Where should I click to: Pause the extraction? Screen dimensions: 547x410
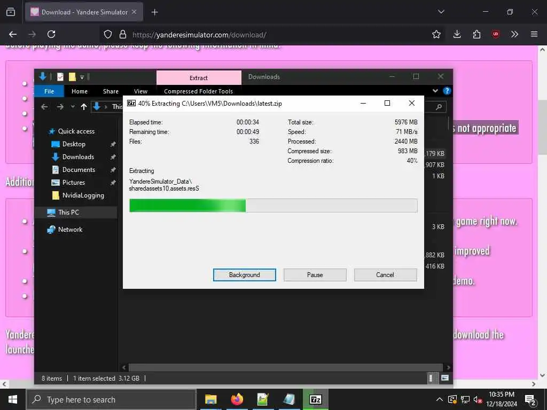(x=315, y=275)
